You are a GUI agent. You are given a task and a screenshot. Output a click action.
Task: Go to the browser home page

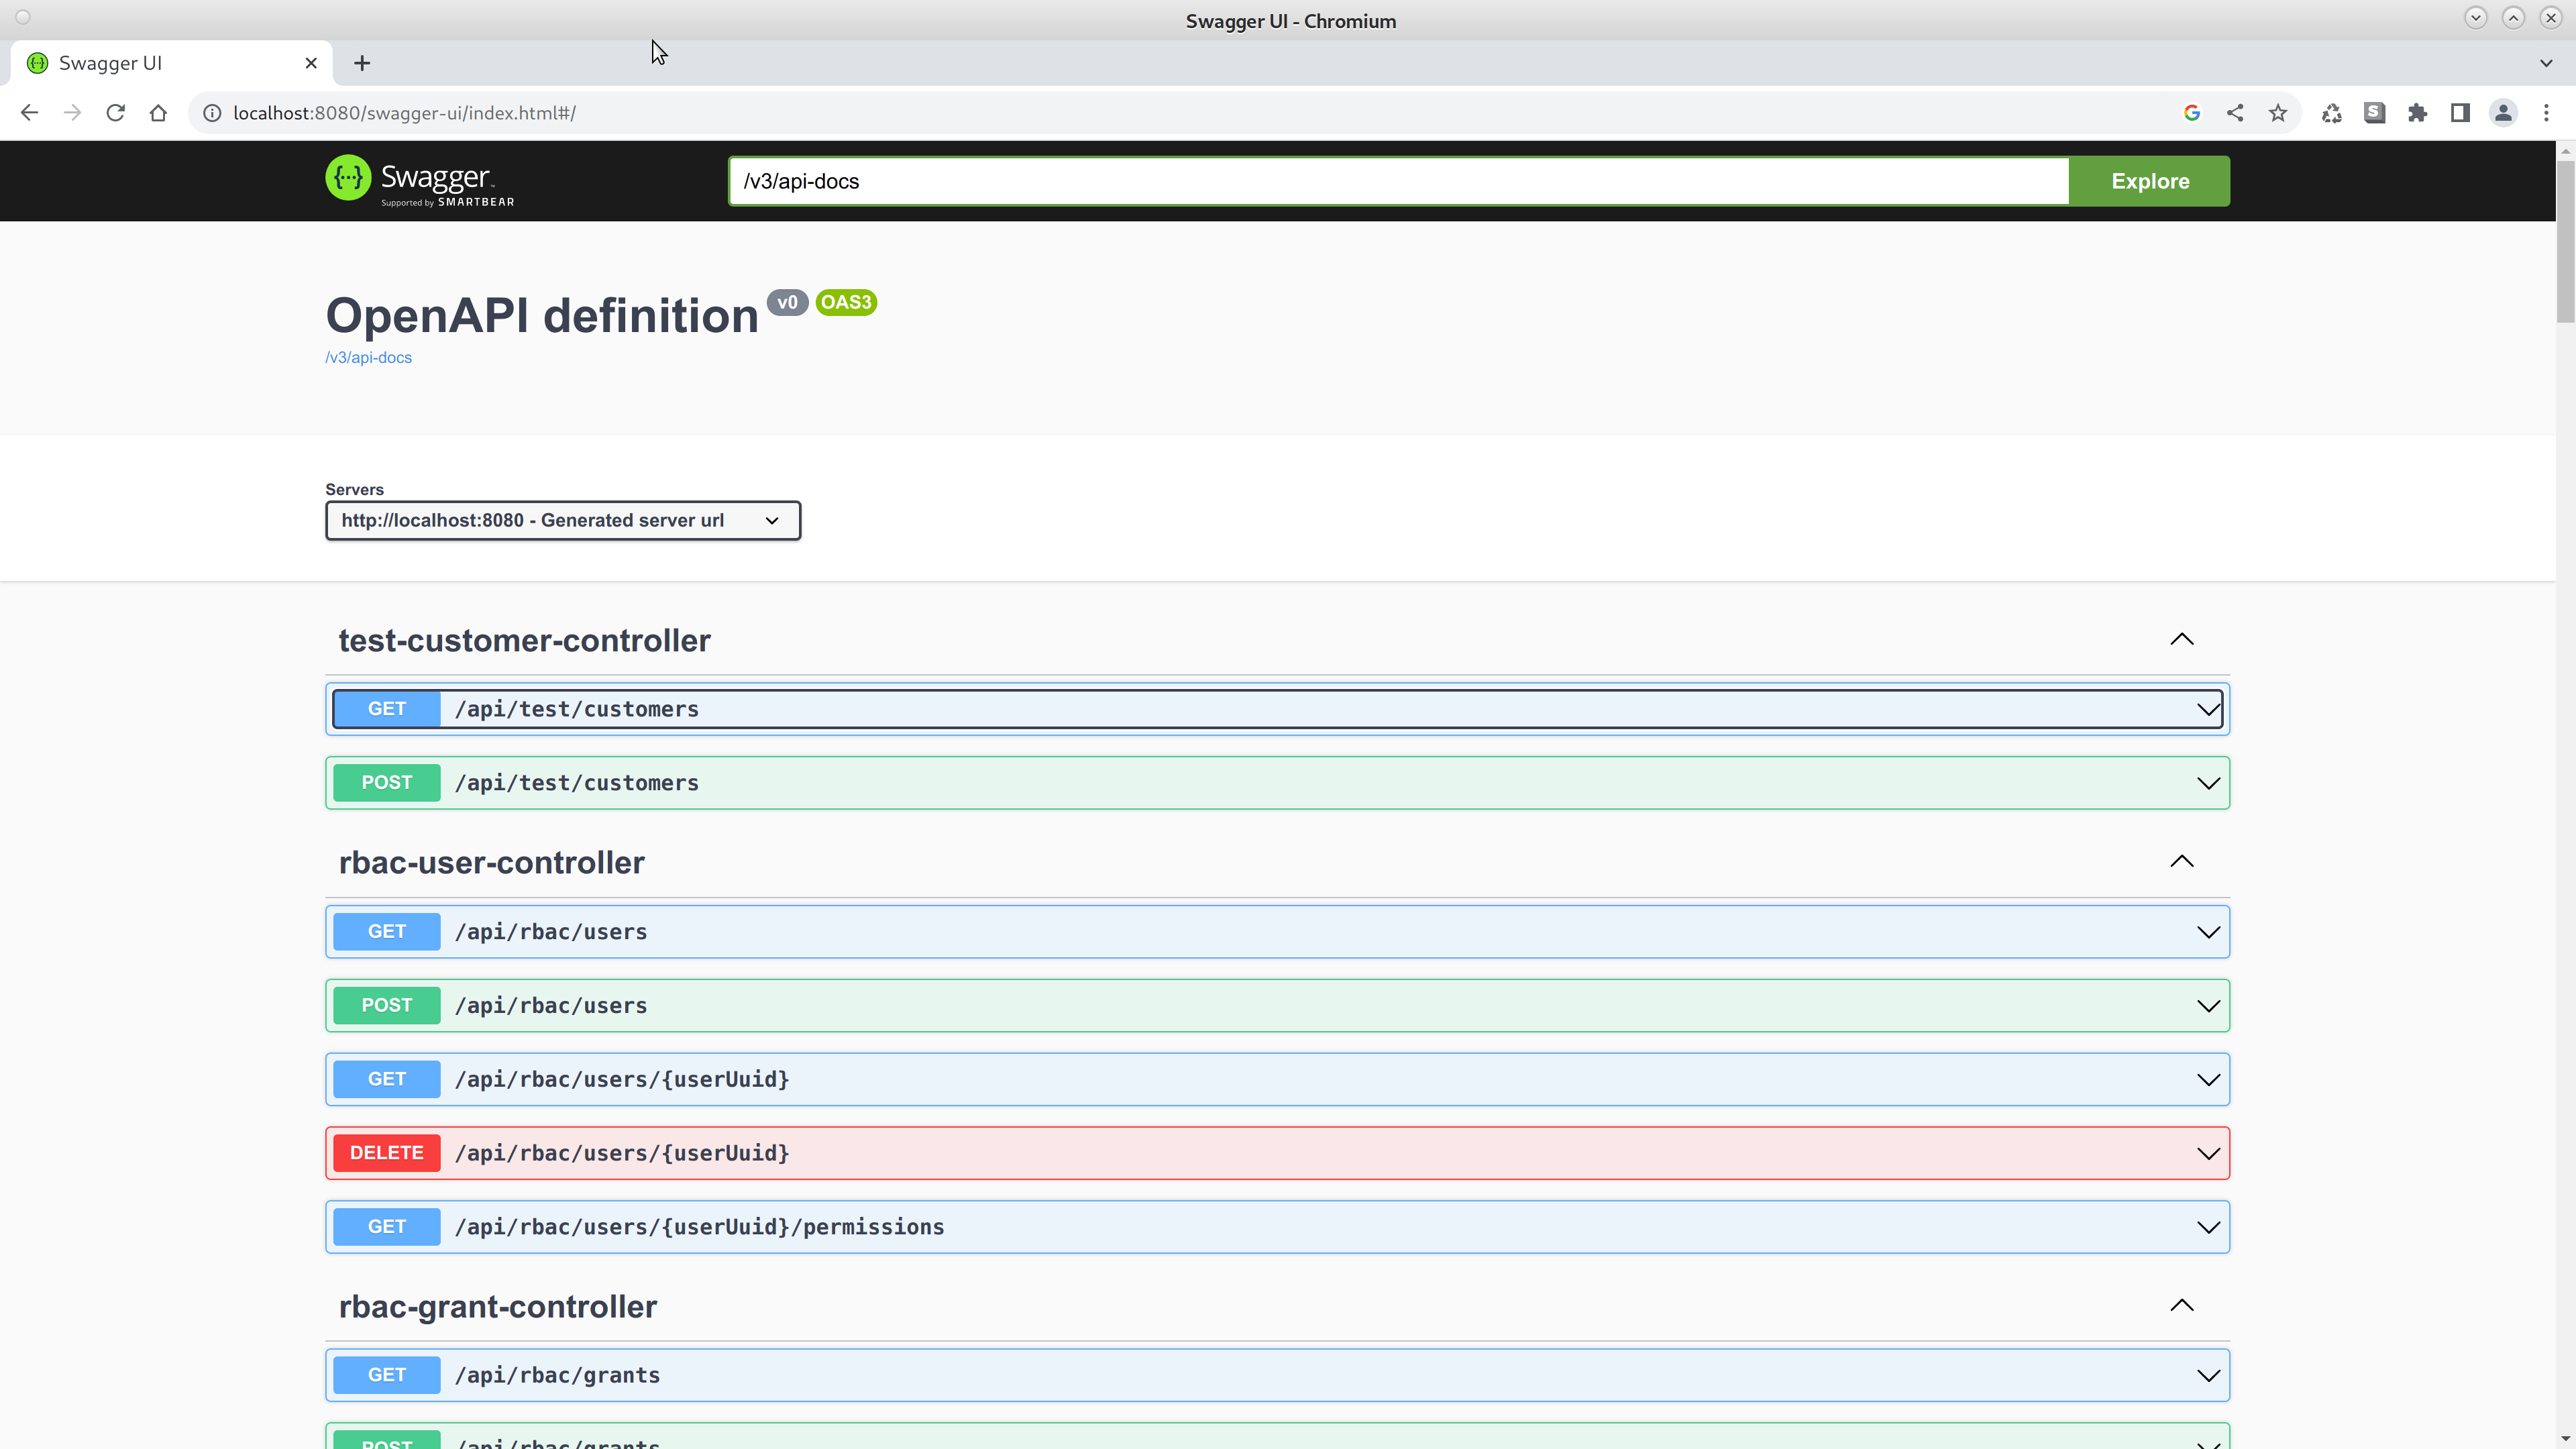click(158, 113)
